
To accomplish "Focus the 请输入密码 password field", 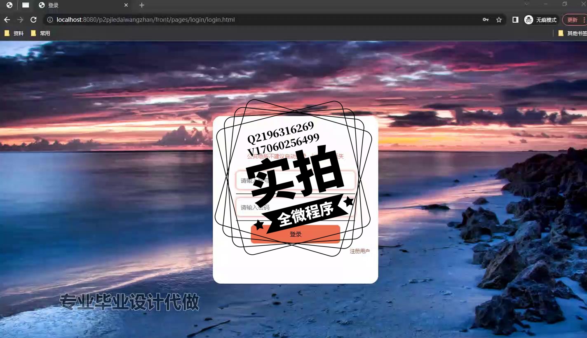I will point(295,207).
